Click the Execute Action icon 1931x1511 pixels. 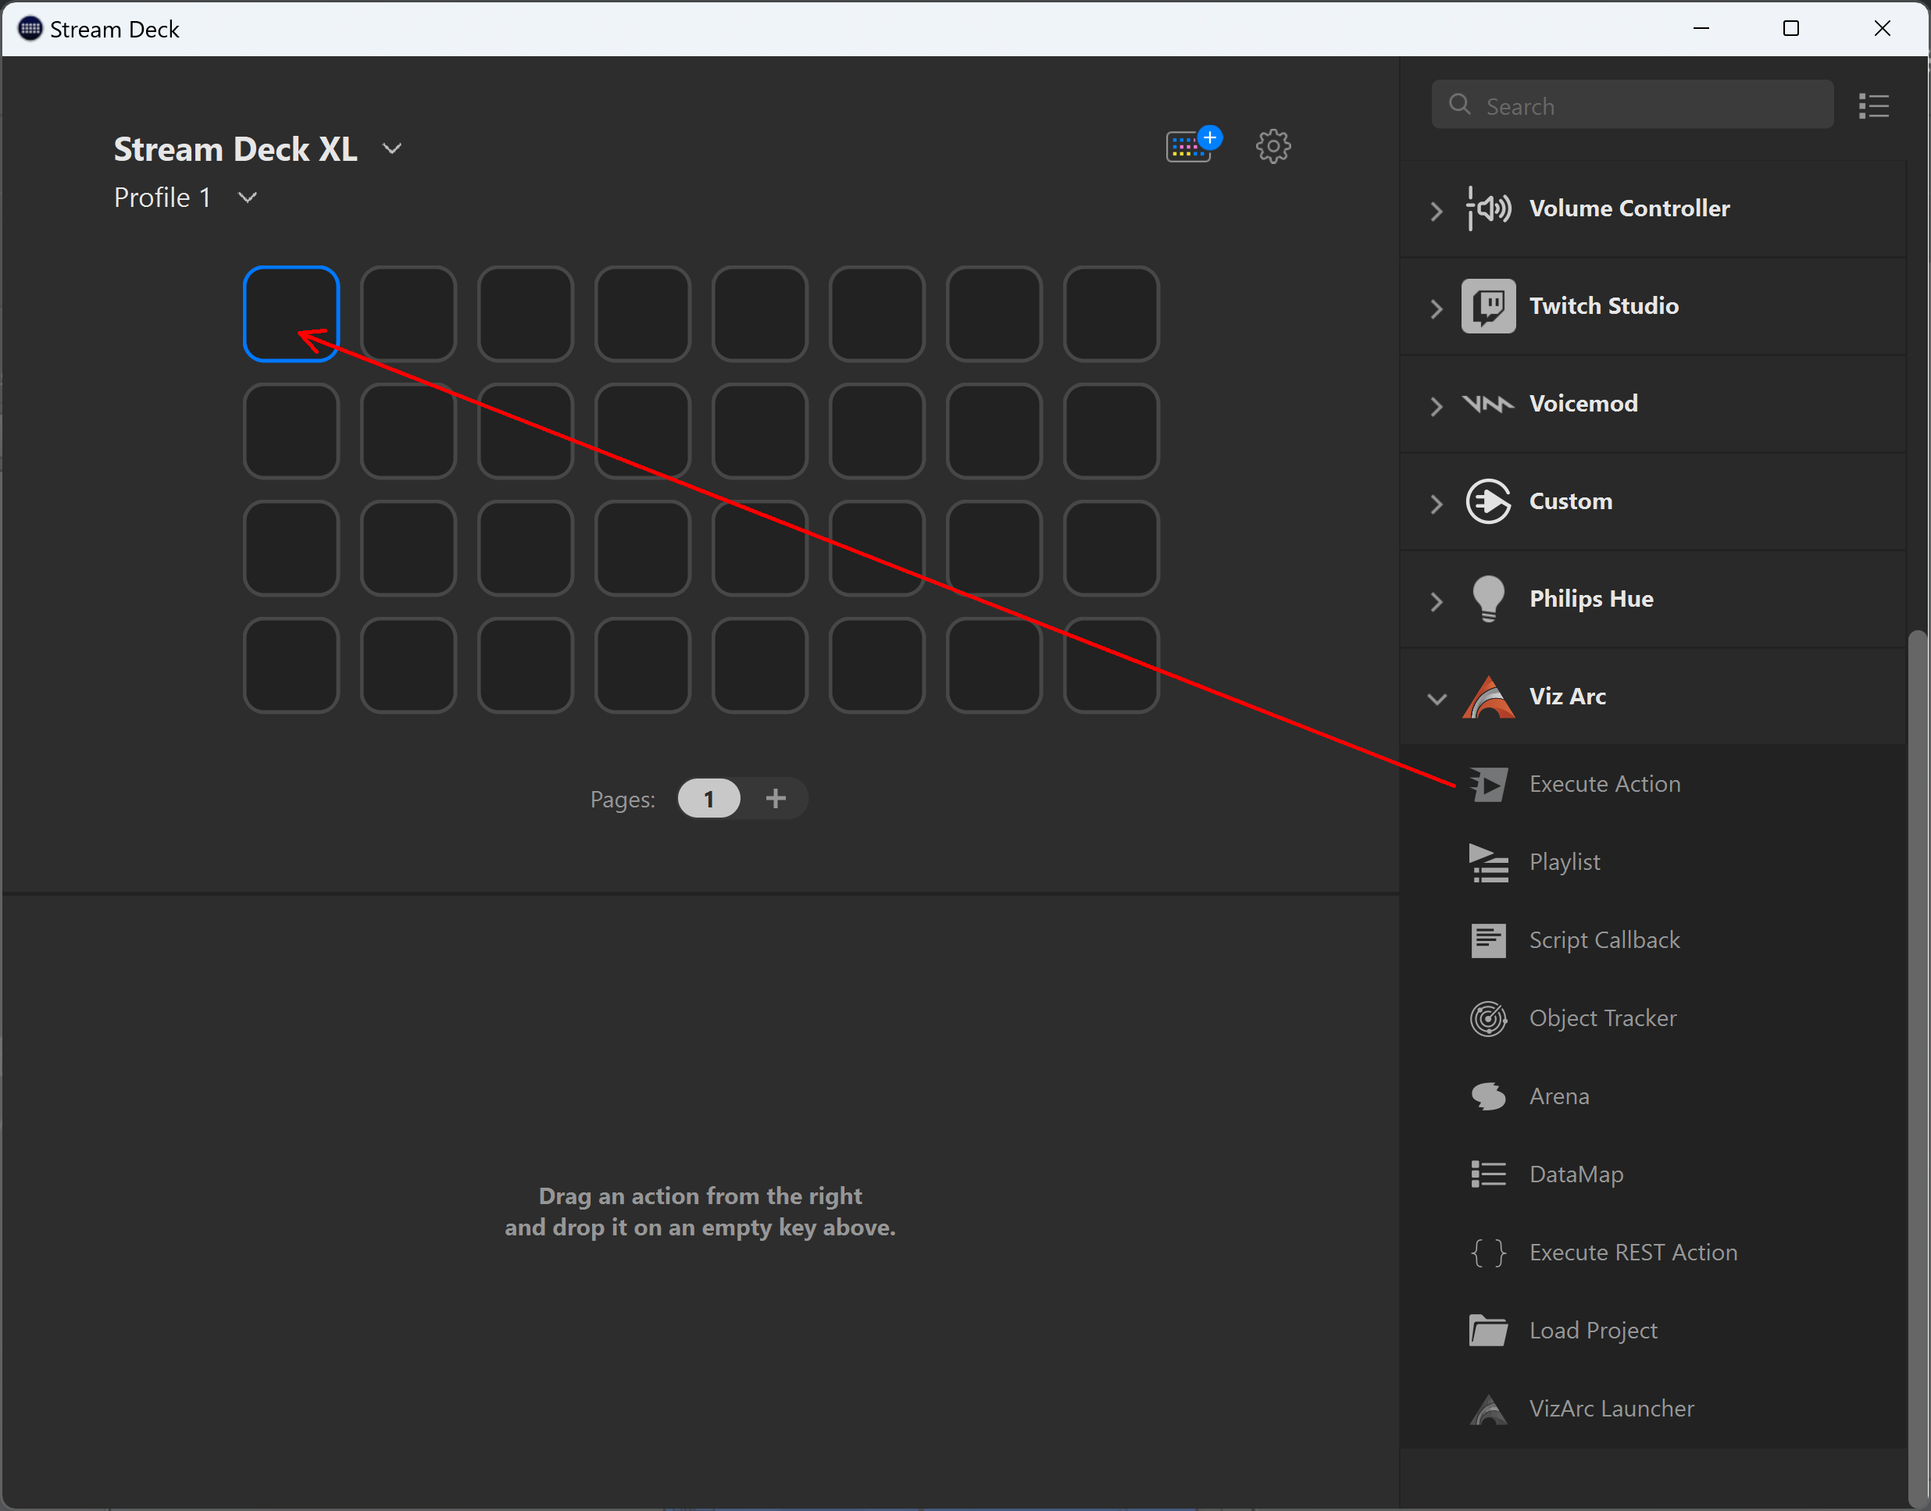(x=1489, y=785)
